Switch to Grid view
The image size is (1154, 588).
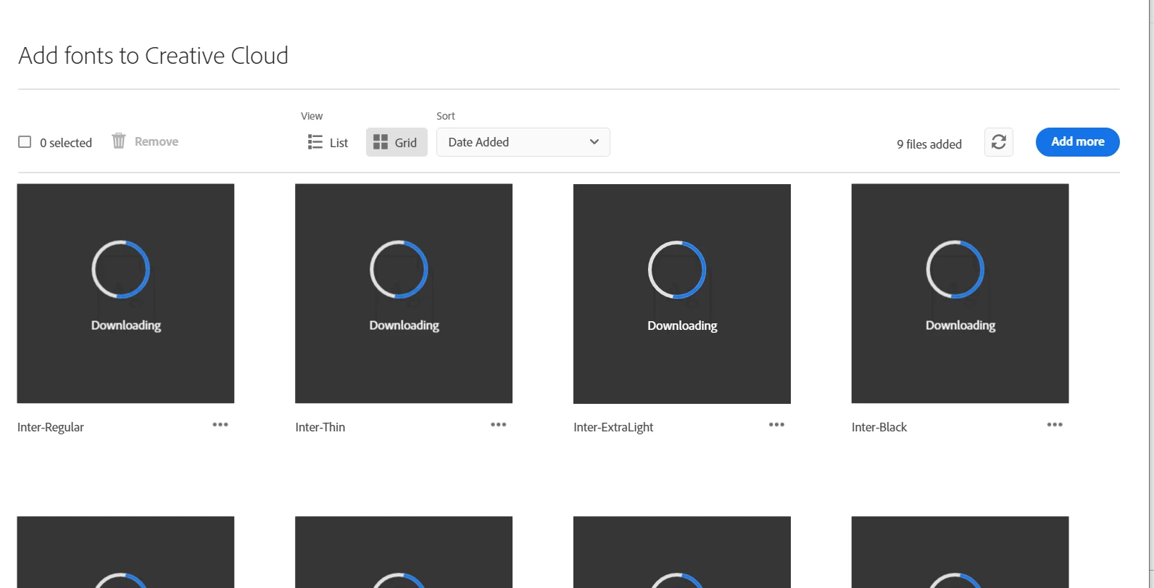click(397, 142)
